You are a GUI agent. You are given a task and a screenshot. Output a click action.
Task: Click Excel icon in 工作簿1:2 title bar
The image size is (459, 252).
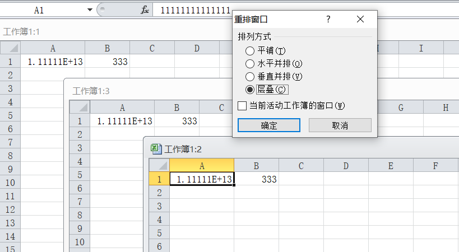(x=156, y=148)
